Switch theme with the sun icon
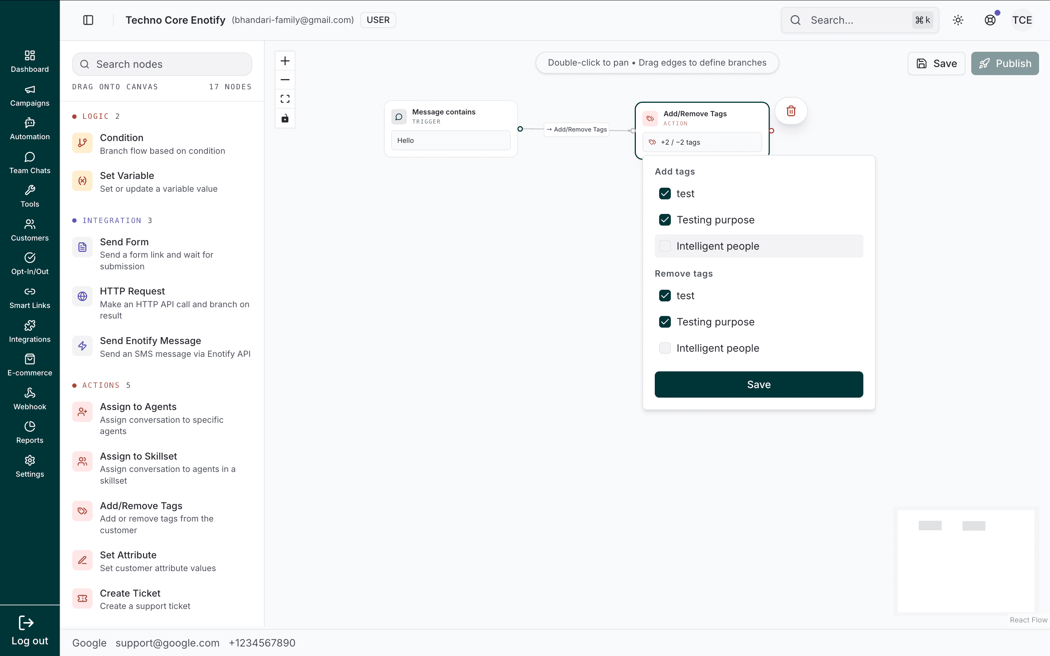This screenshot has height=656, width=1050. point(958,20)
